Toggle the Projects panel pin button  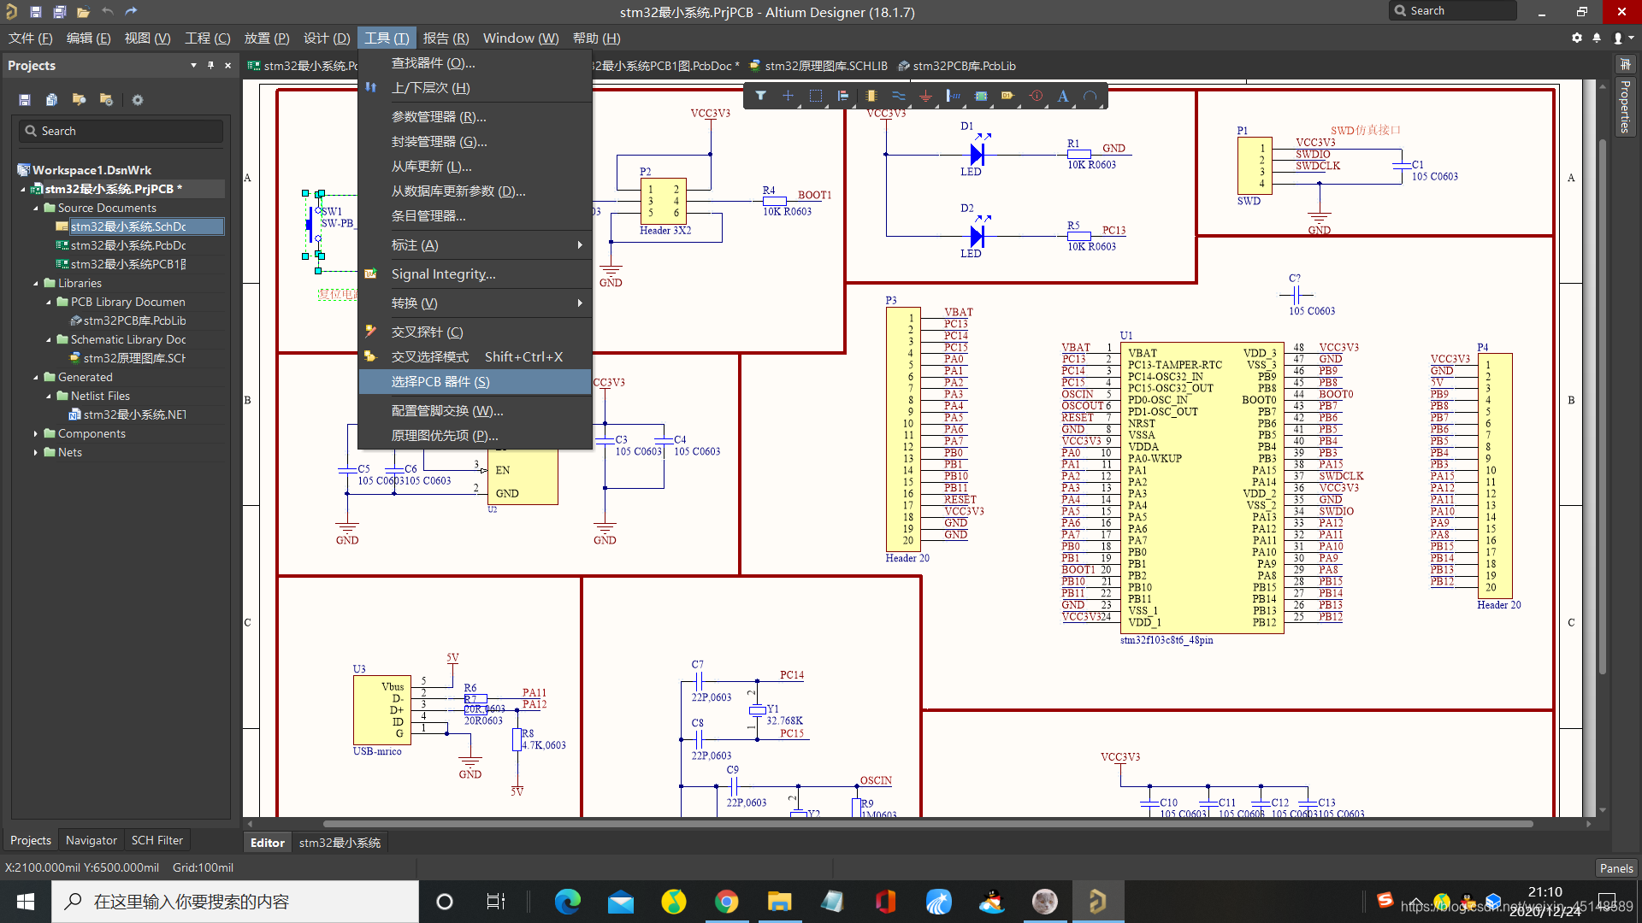click(210, 66)
